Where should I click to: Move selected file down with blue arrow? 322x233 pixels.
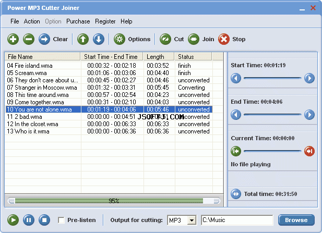(x=99, y=39)
